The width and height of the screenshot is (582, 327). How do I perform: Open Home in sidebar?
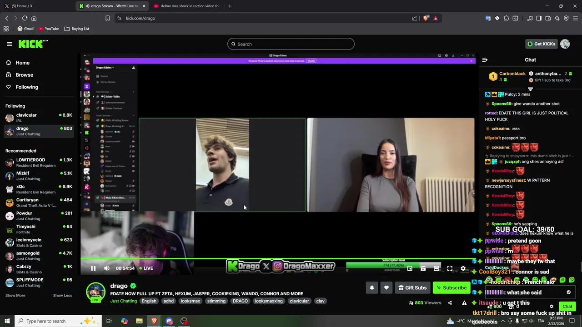coord(22,63)
